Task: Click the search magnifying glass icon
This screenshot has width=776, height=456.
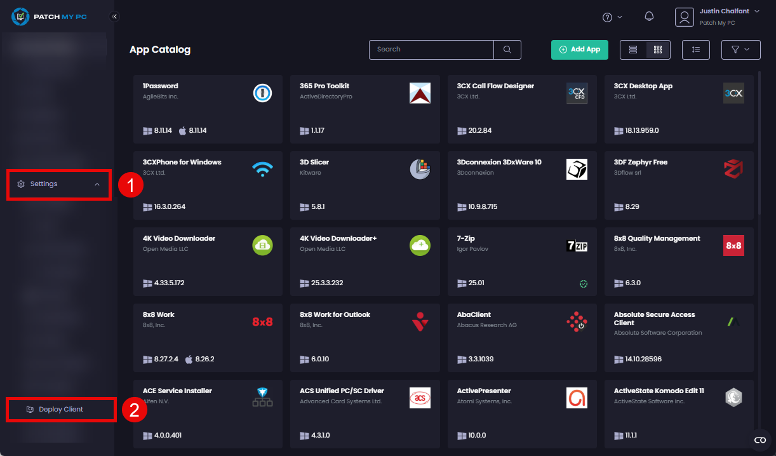Action: pyautogui.click(x=507, y=50)
